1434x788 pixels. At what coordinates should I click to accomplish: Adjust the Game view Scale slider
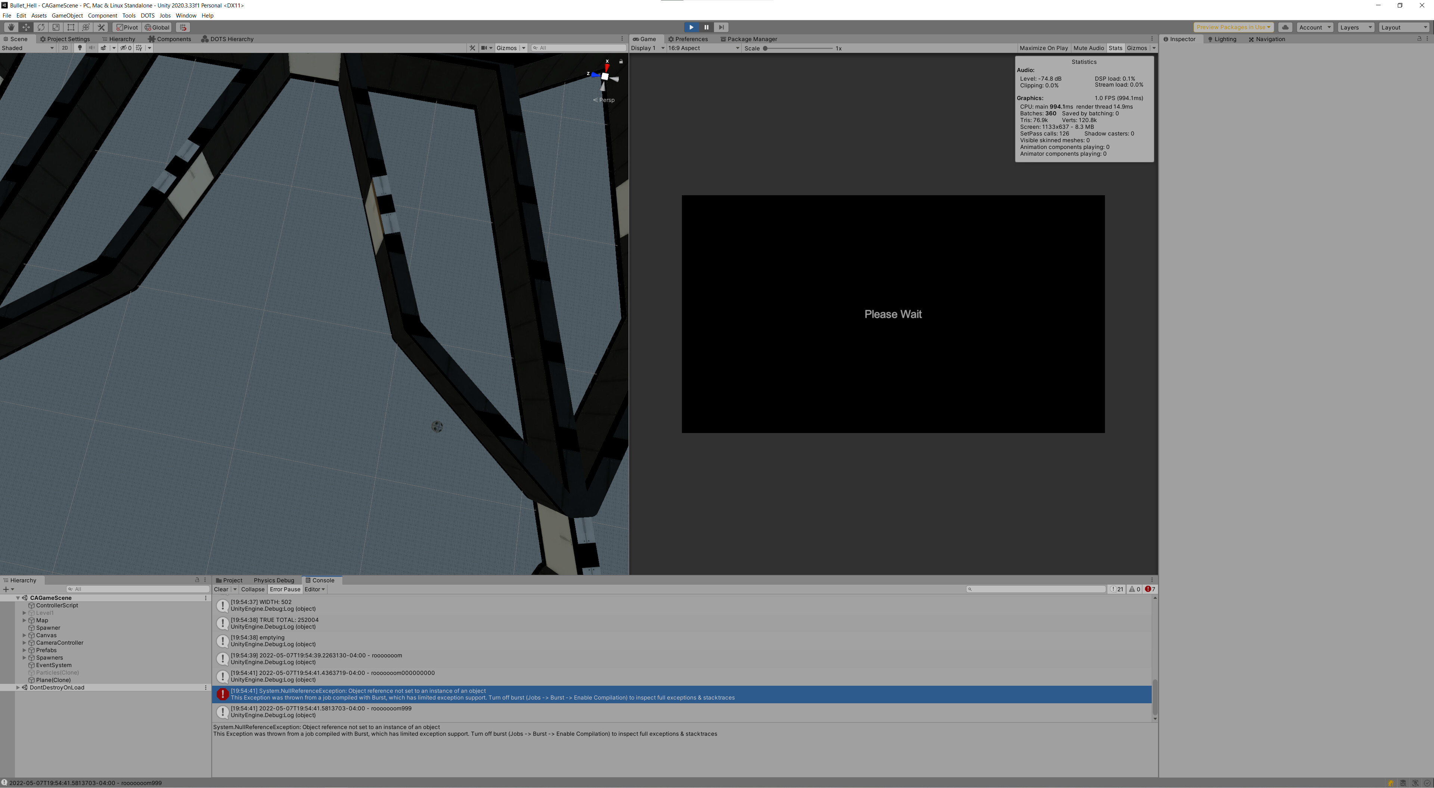(x=766, y=49)
